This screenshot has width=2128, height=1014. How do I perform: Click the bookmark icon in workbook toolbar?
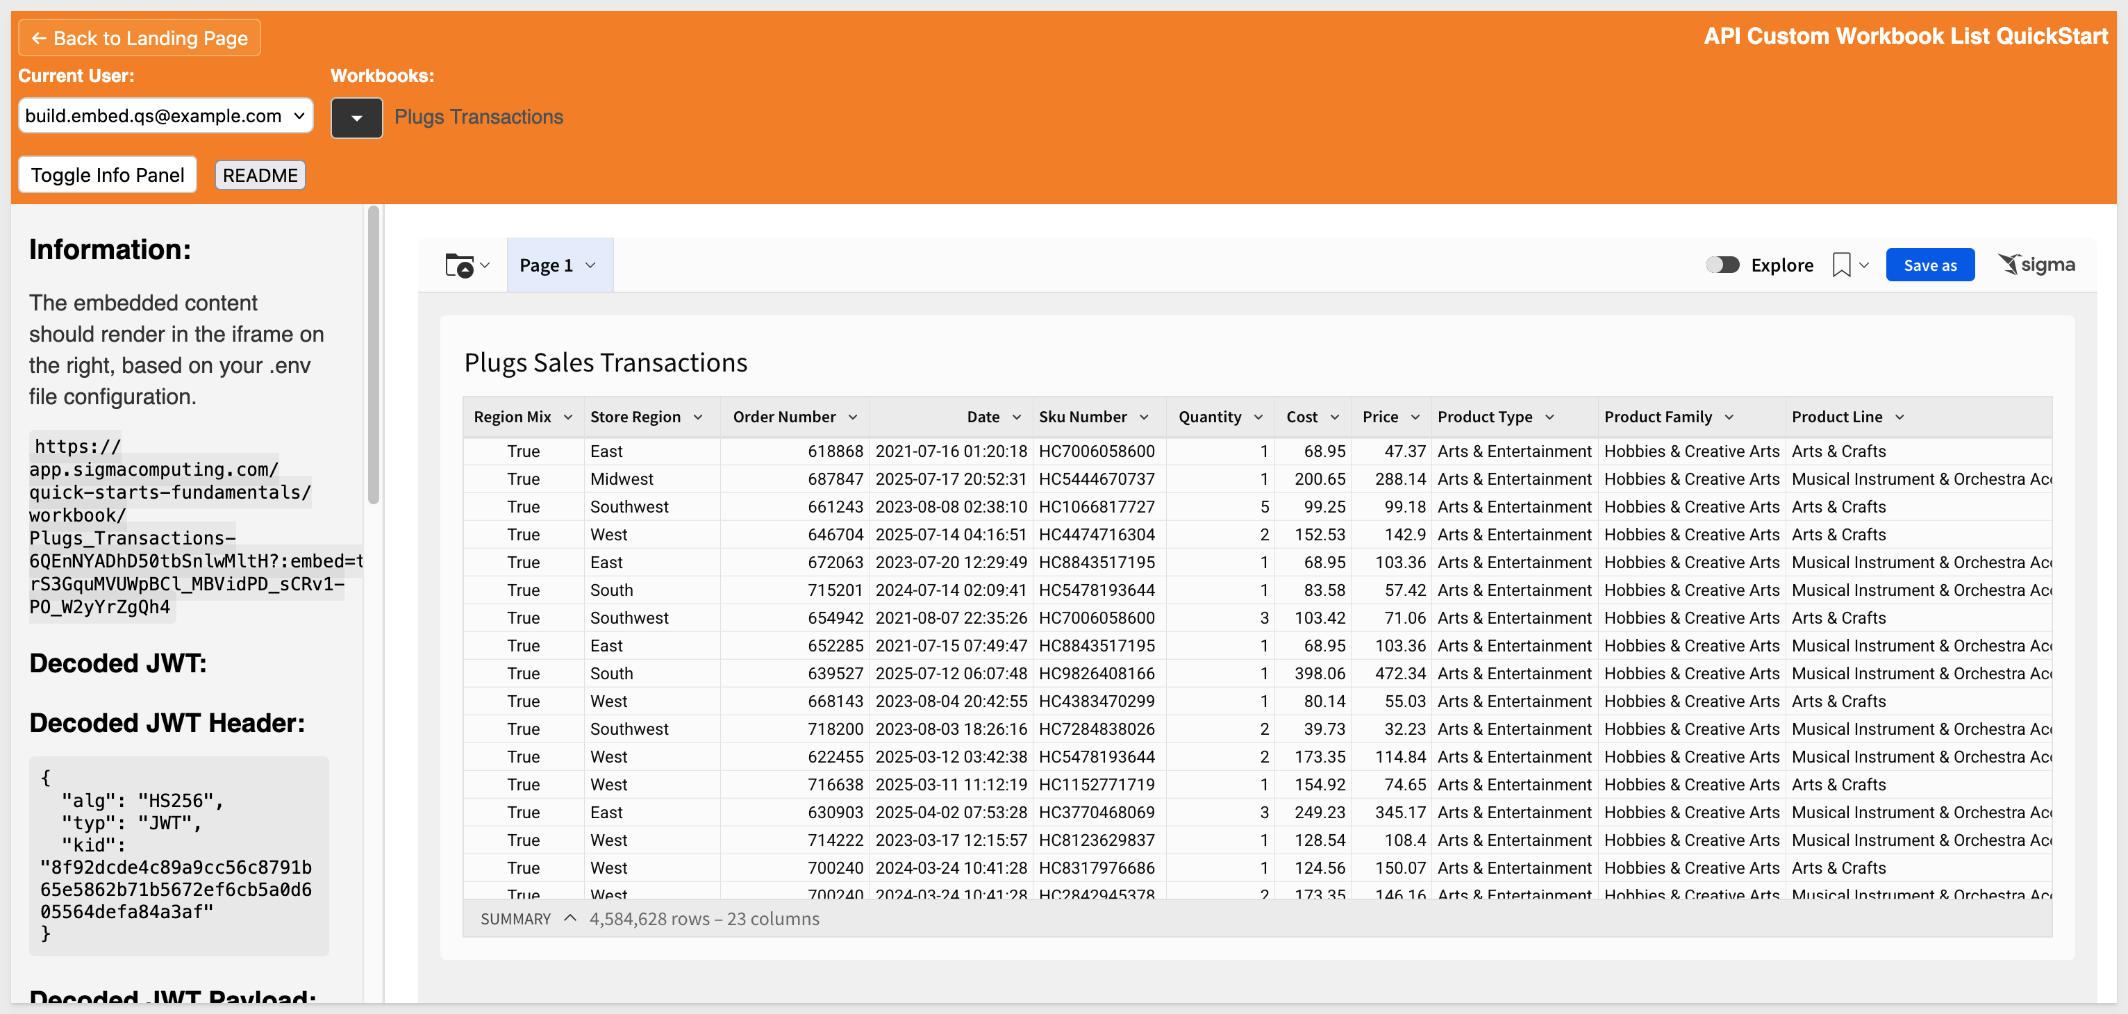coord(1840,265)
